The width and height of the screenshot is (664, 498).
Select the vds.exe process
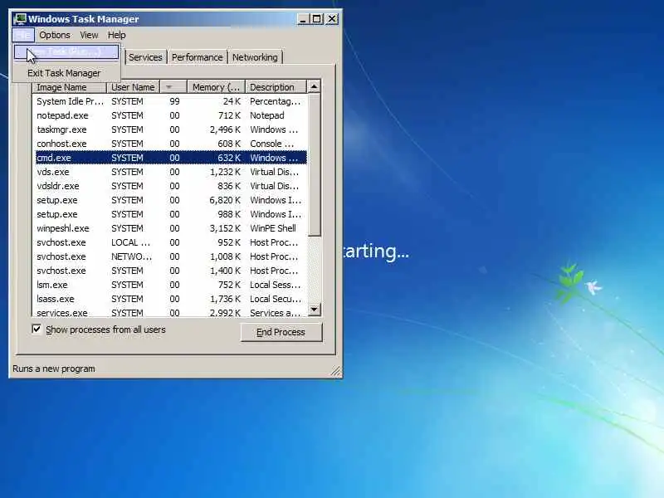tap(171, 172)
